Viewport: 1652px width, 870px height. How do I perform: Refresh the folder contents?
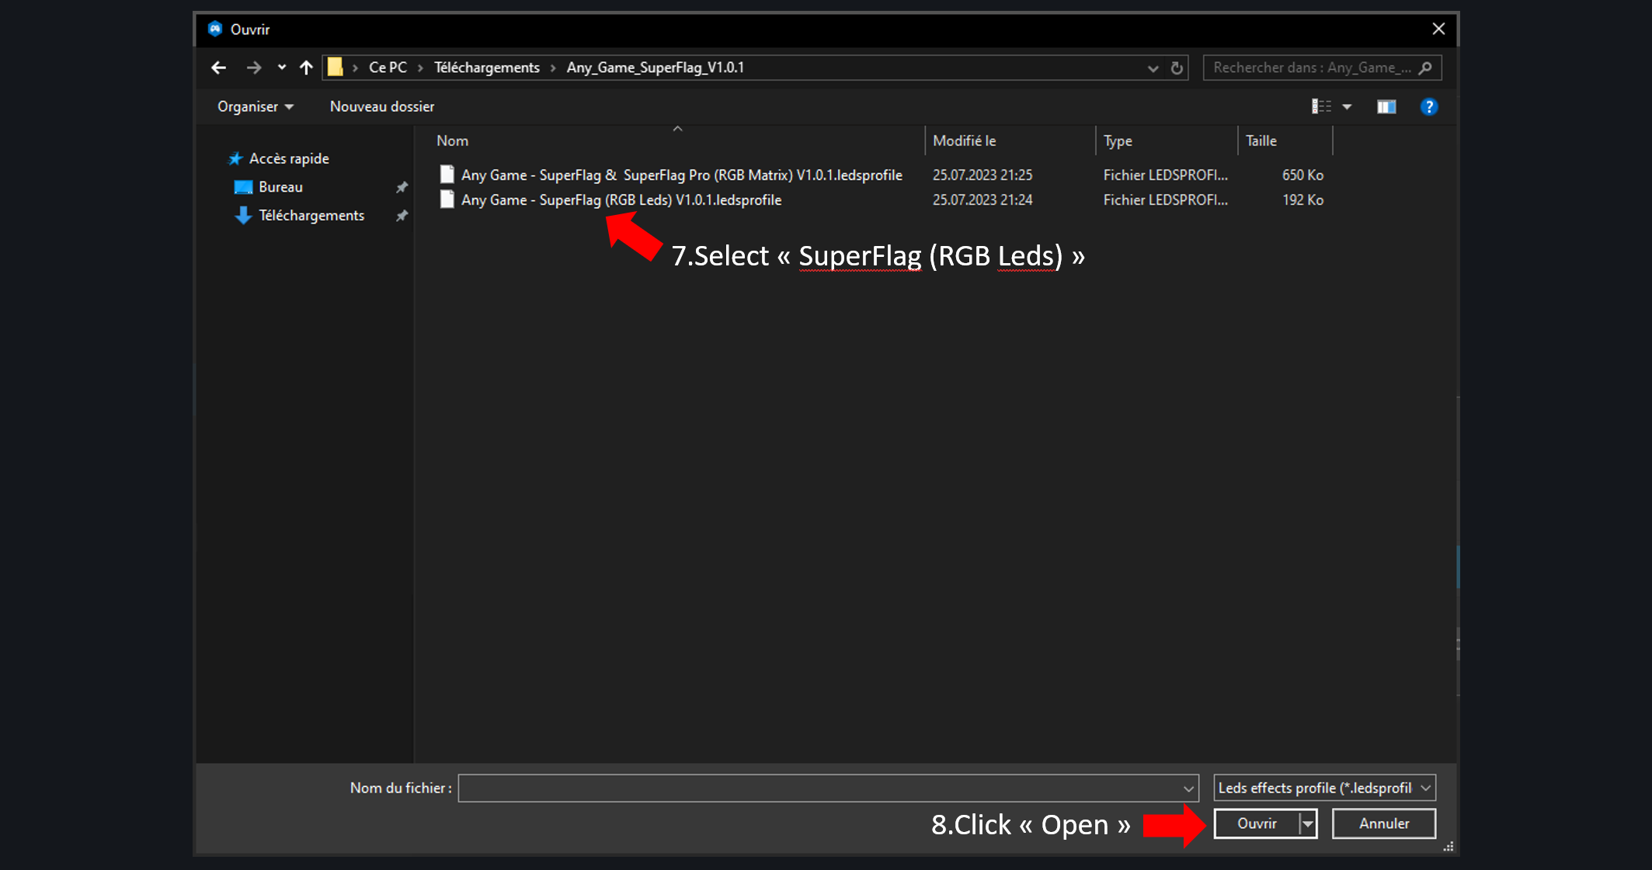[1177, 68]
